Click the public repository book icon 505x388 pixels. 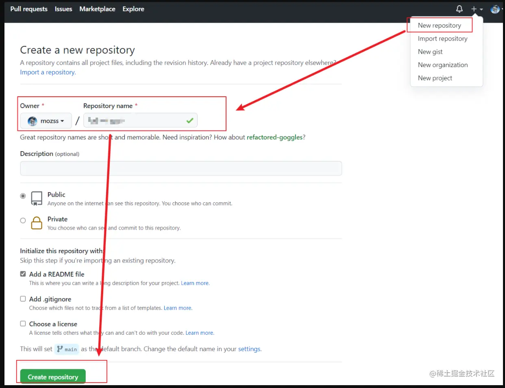pyautogui.click(x=37, y=199)
